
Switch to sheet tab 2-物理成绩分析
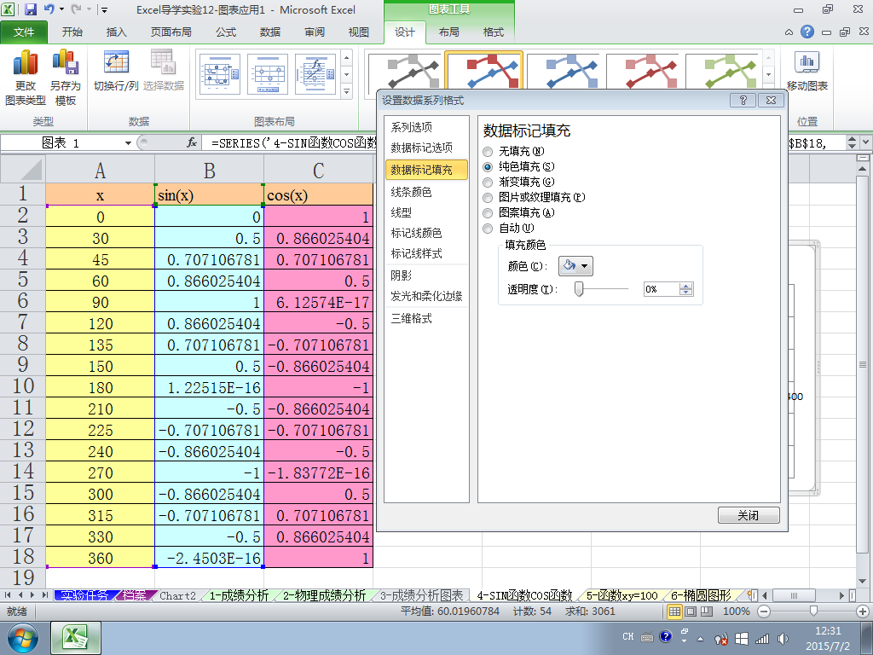point(324,595)
